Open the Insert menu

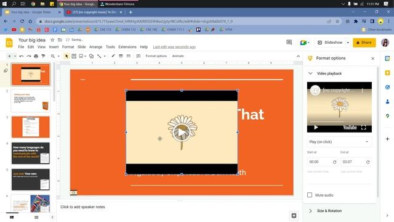54,47
